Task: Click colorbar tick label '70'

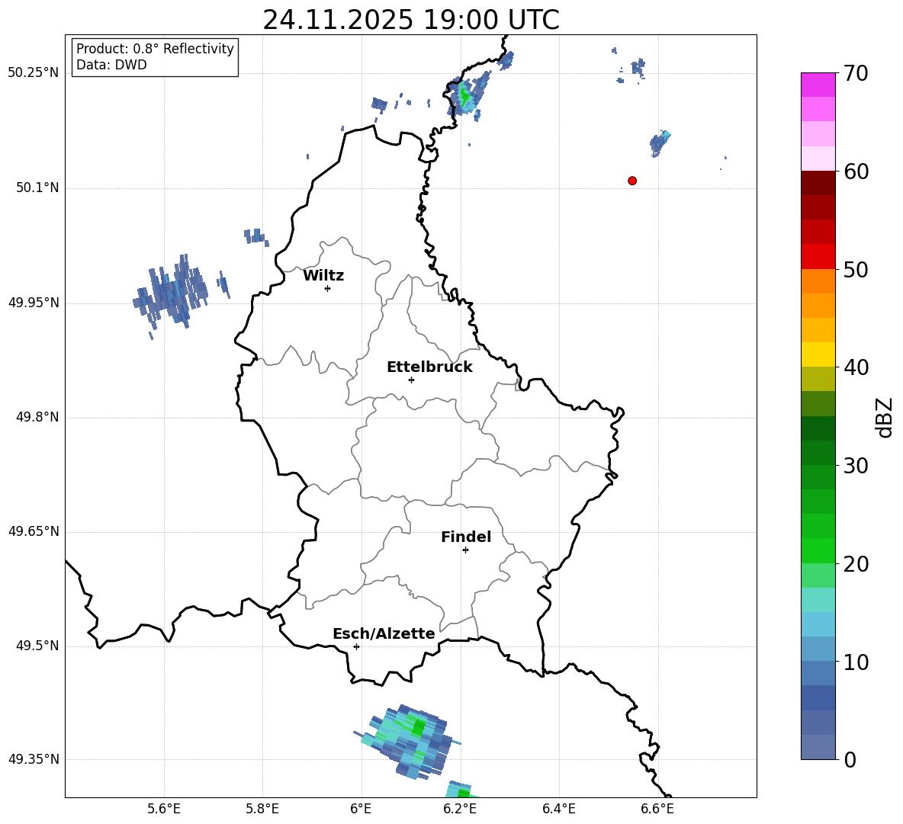Action: (856, 74)
